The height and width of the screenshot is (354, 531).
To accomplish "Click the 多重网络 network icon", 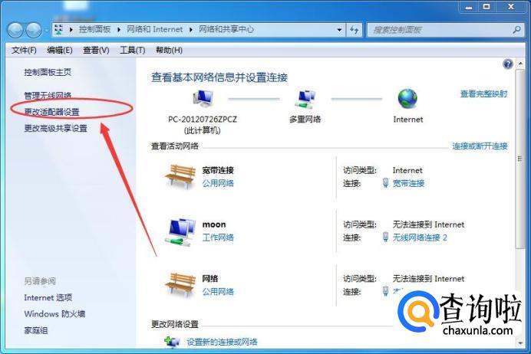I will pyautogui.click(x=305, y=99).
